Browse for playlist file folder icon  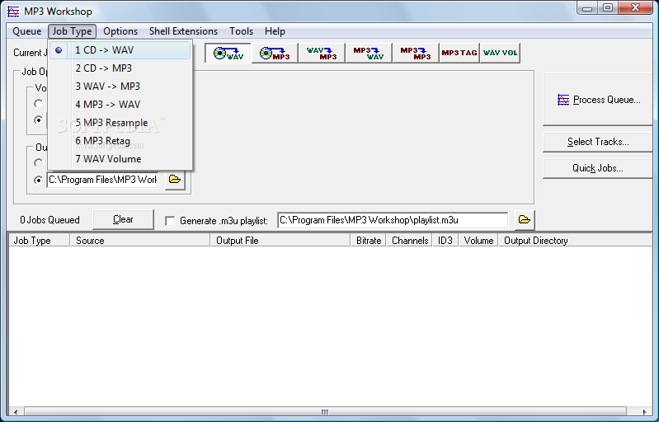[525, 220]
